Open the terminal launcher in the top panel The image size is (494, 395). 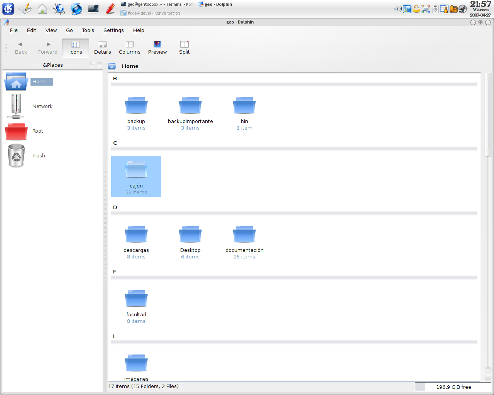point(93,8)
